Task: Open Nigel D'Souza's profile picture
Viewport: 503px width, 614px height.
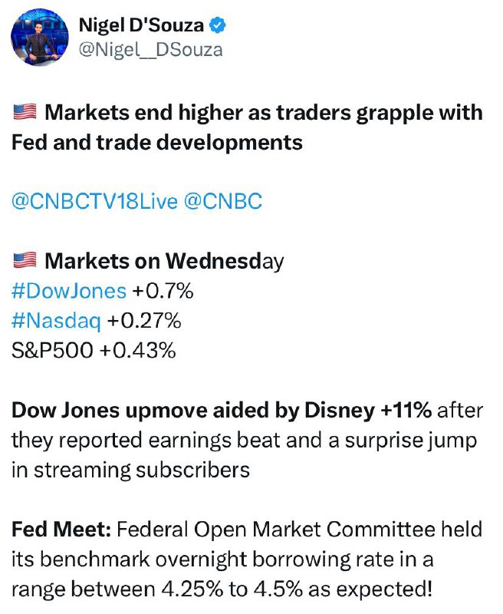Action: click(40, 37)
